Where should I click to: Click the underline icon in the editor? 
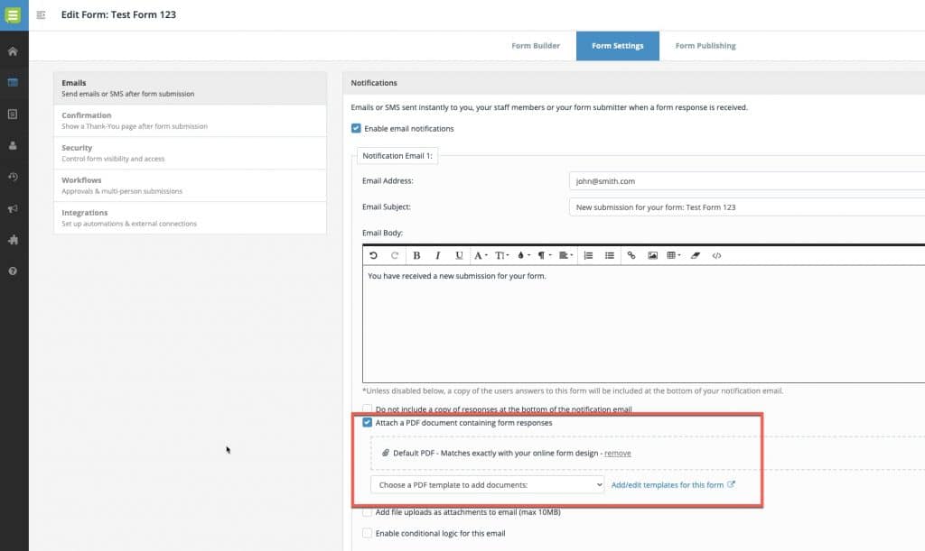coord(457,255)
